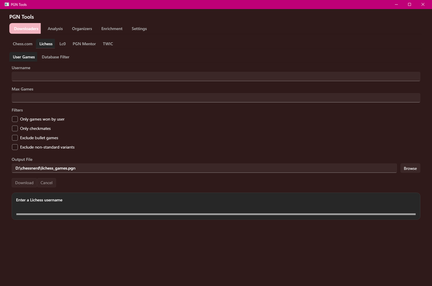Maximize the PGN Tools window
Image resolution: width=432 pixels, height=286 pixels.
coord(410,4)
